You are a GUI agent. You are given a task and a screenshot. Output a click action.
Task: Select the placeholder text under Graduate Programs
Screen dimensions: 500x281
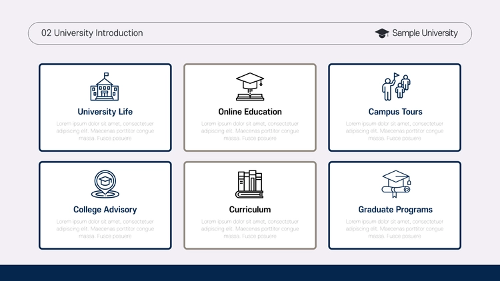(395, 229)
